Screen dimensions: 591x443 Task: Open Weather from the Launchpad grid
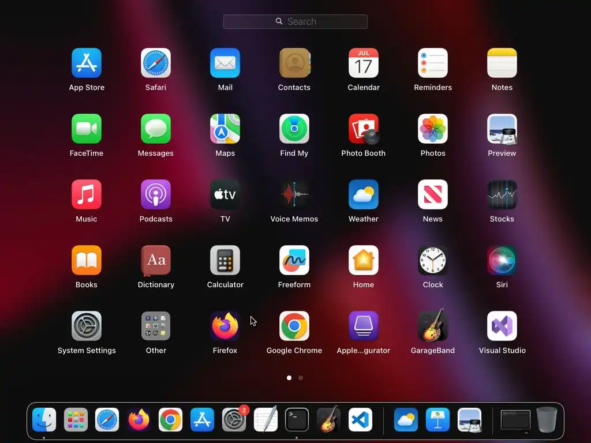pyautogui.click(x=364, y=194)
